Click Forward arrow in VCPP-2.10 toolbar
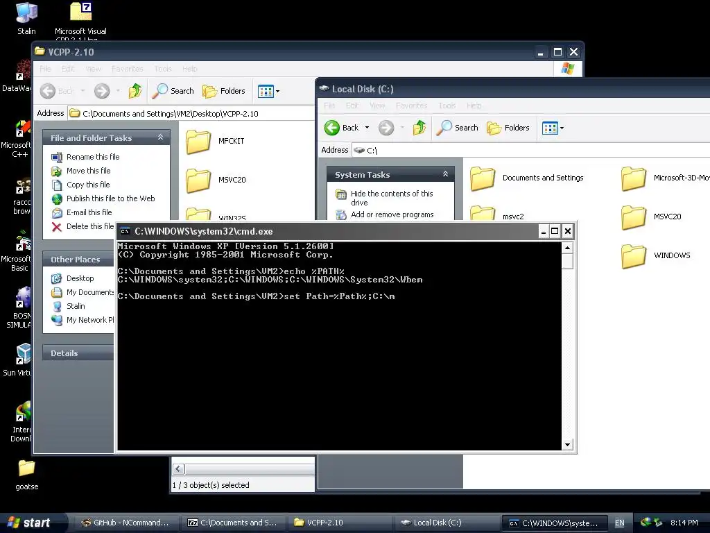 coord(102,91)
